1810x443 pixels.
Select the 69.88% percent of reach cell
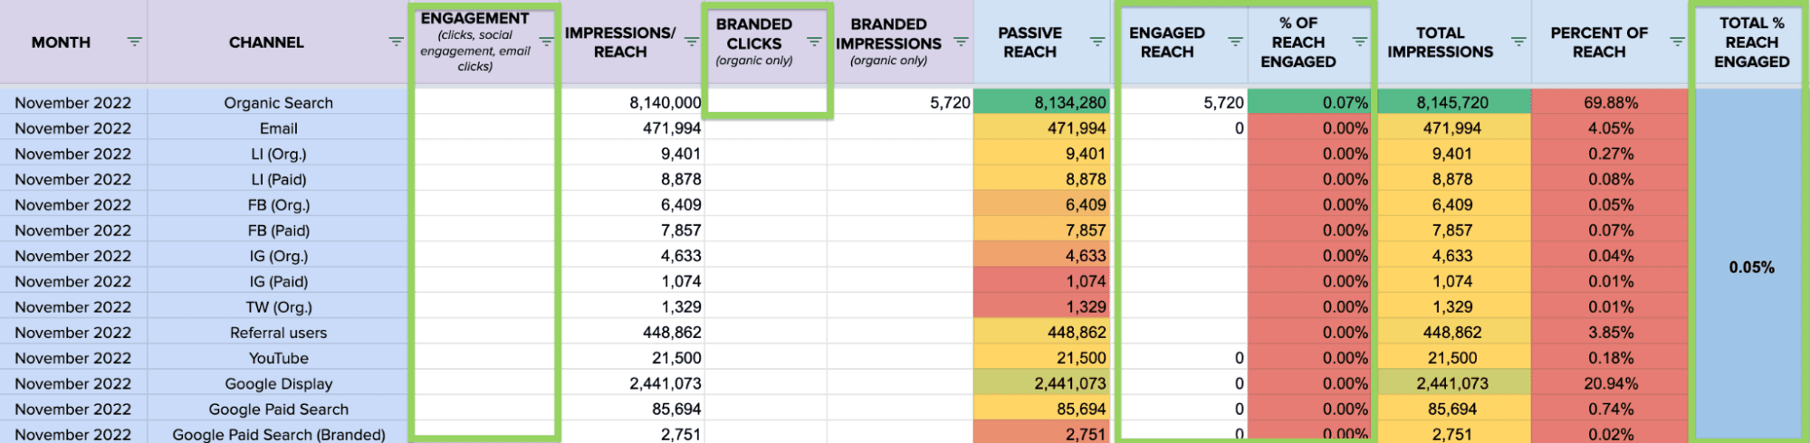click(x=1610, y=103)
